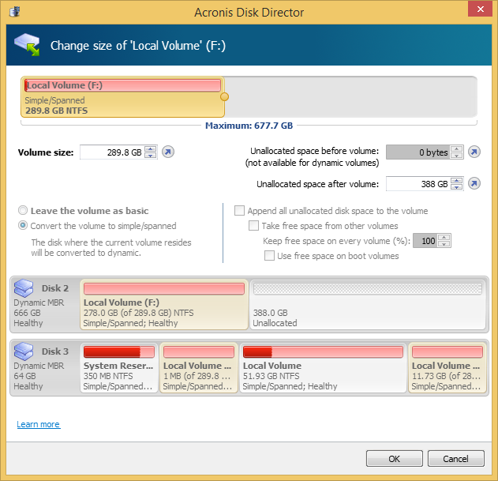
Task: Click the arrow button next to unallocated space after
Action: pos(474,183)
